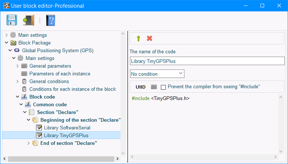Expand the General parameters node

pyautogui.click(x=18, y=66)
